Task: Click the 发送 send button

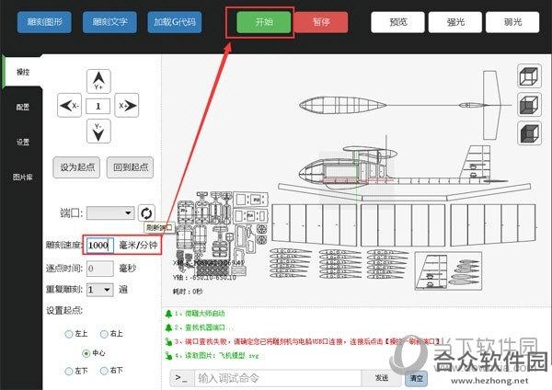Action: tap(382, 378)
